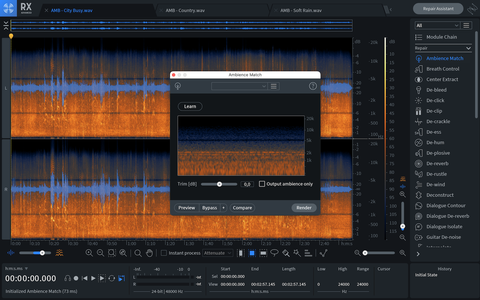The image size is (480, 300).
Task: Toggle loop playback icon
Action: click(x=112, y=278)
